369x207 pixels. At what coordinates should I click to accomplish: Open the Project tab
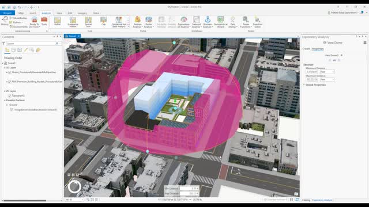7,13
